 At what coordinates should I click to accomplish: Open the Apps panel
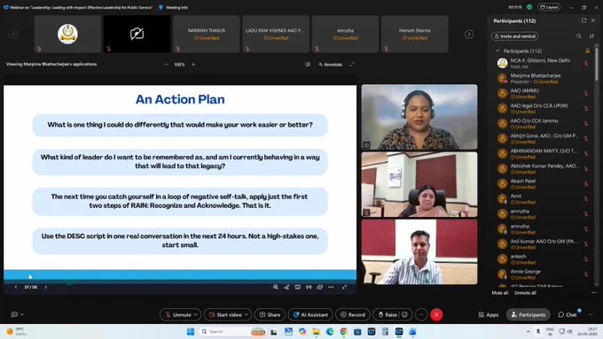tap(489, 314)
